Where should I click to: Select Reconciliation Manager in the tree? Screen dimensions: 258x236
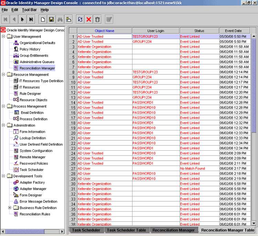coord(37,68)
